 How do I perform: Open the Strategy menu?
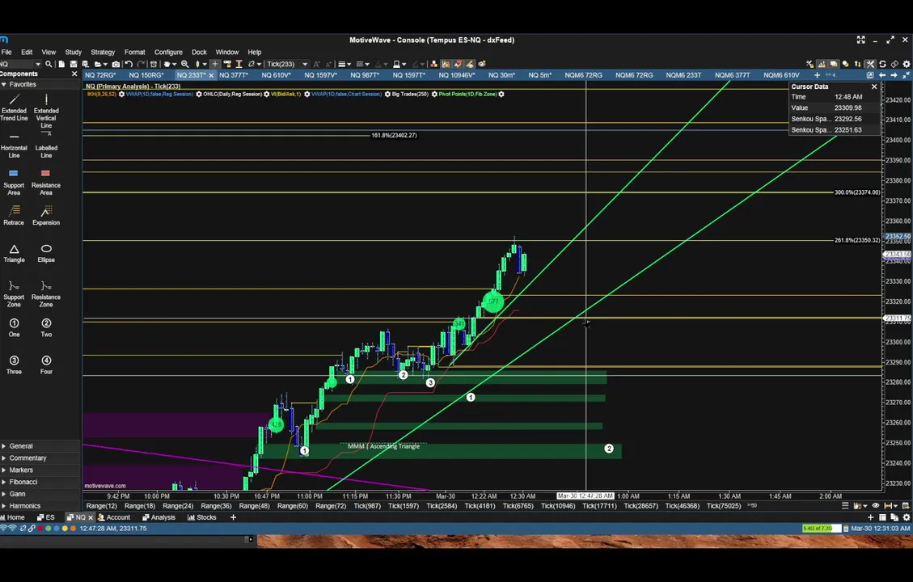click(103, 53)
